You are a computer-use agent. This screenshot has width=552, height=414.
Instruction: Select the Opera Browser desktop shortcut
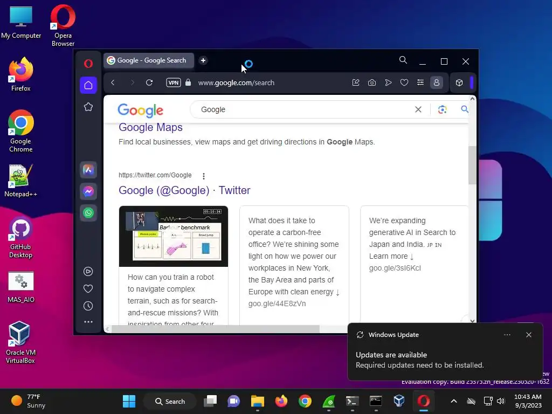point(63,26)
